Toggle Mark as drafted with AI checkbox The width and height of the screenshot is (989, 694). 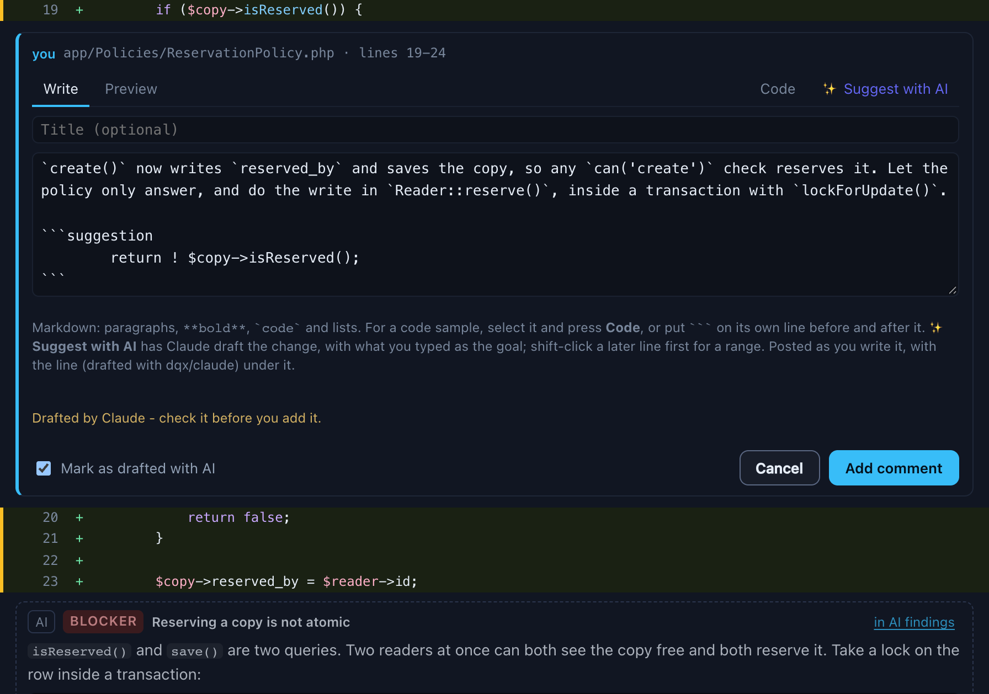click(44, 468)
